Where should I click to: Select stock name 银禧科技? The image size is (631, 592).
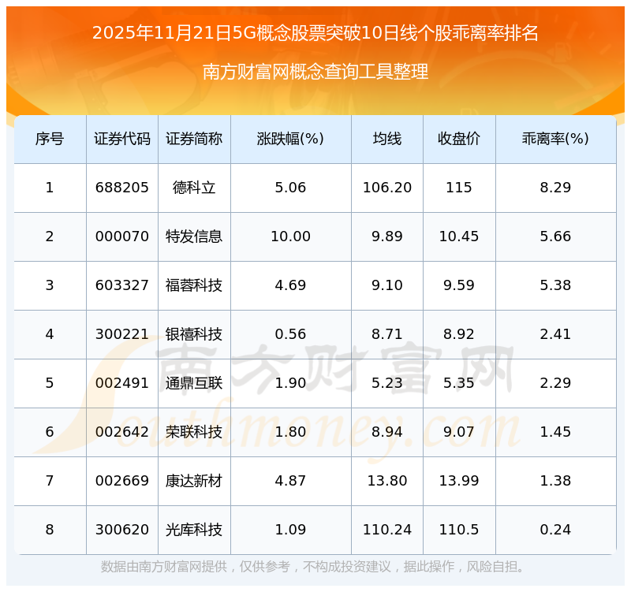(194, 334)
